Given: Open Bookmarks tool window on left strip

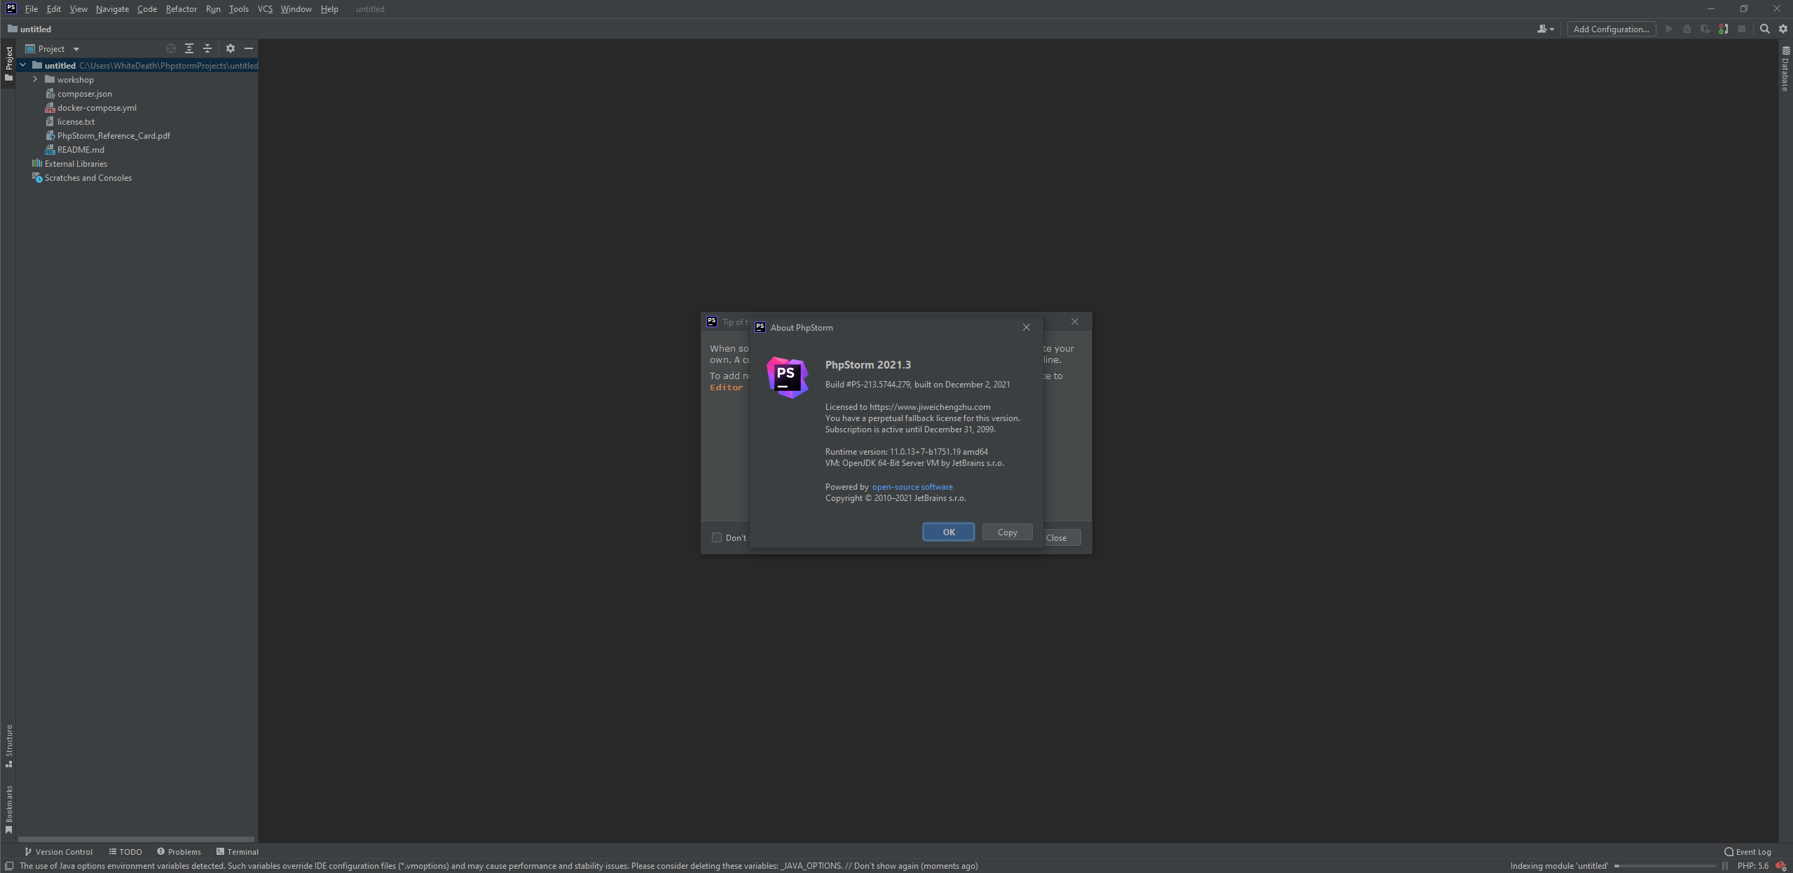Looking at the screenshot, I should tap(9, 809).
